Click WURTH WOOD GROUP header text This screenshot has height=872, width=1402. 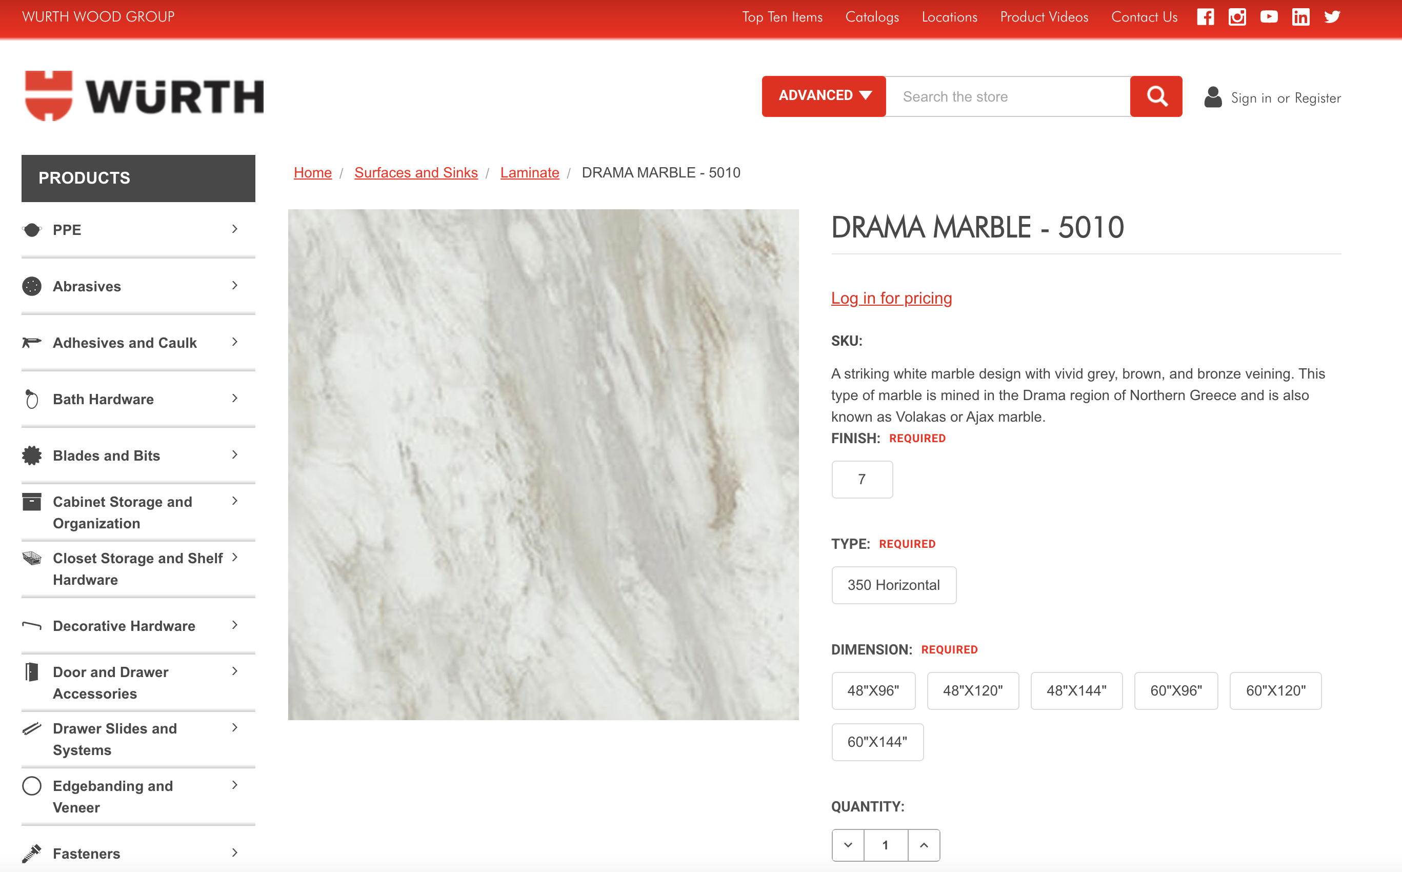[x=98, y=17]
